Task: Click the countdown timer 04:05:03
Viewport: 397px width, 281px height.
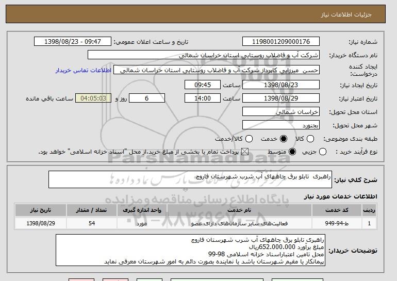Action: [x=93, y=98]
